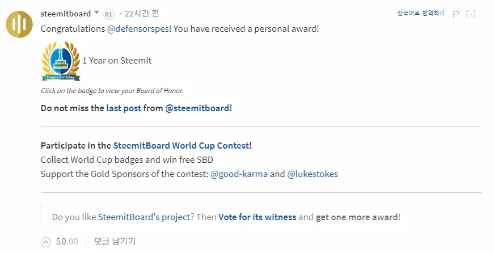
Task: Click the steemitboard avatar icon
Action: click(x=19, y=24)
